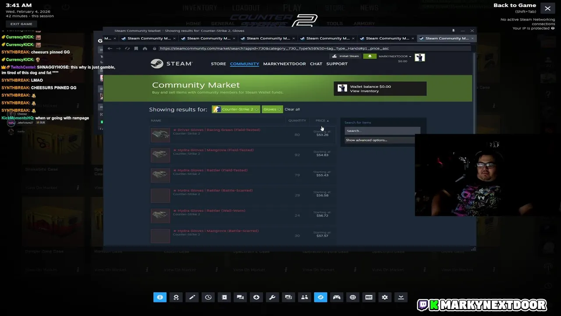Open the web browser globe icon in the overlay bar
The image size is (561, 316).
point(353,297)
